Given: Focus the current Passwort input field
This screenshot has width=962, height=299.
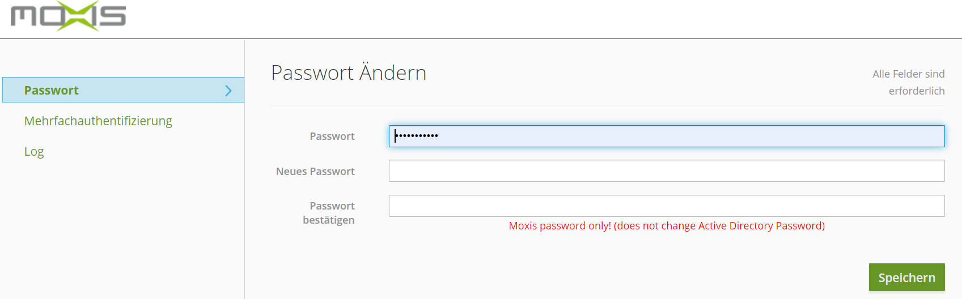Looking at the screenshot, I should pyautogui.click(x=666, y=136).
